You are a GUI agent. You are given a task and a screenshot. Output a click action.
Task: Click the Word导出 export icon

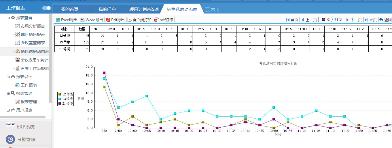pyautogui.click(x=82, y=20)
